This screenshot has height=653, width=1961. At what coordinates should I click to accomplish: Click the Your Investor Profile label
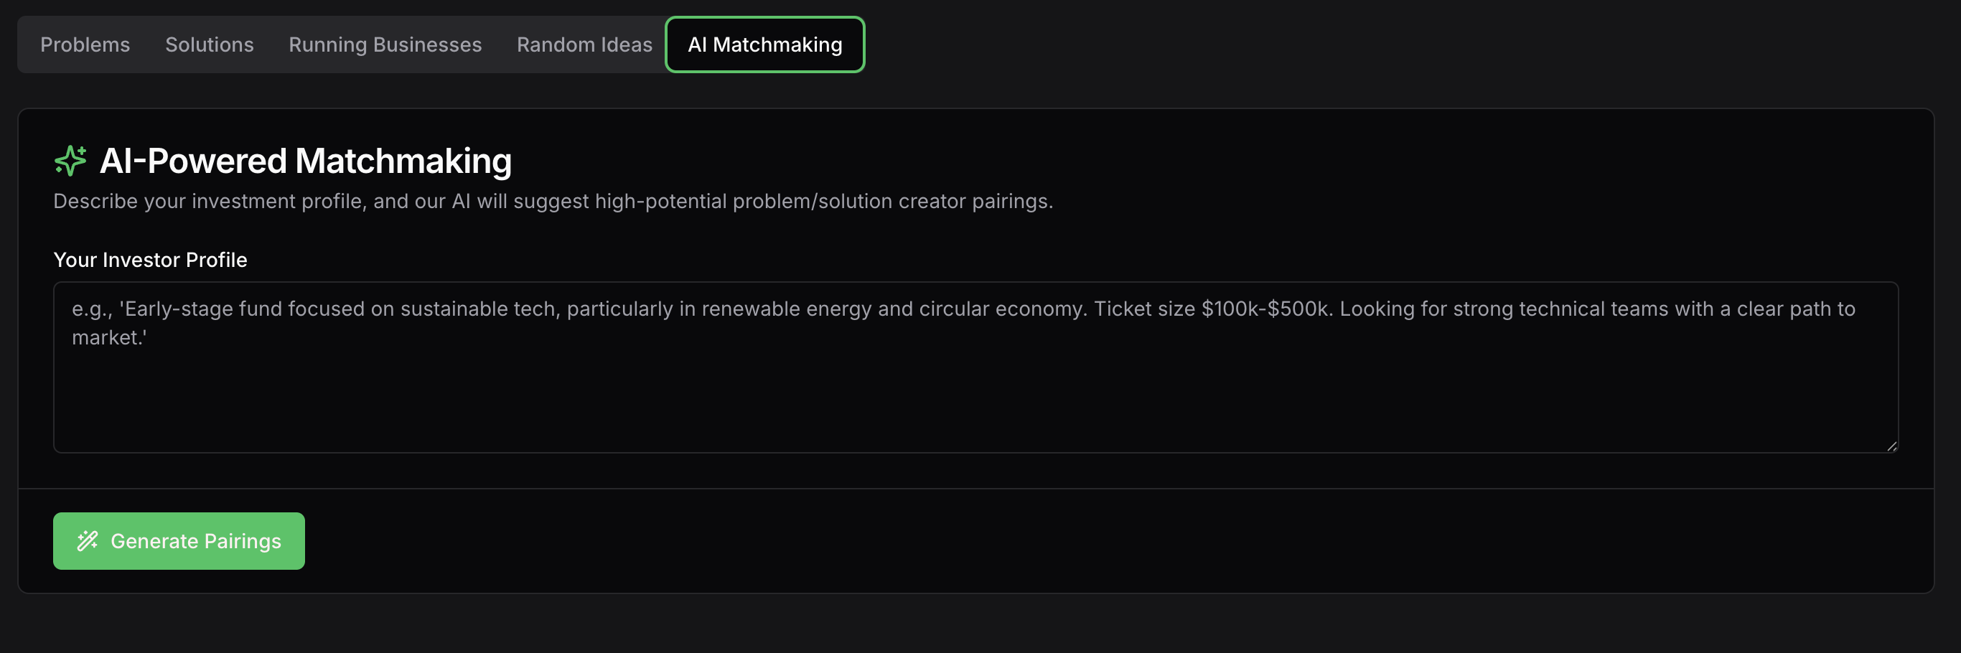click(x=150, y=260)
